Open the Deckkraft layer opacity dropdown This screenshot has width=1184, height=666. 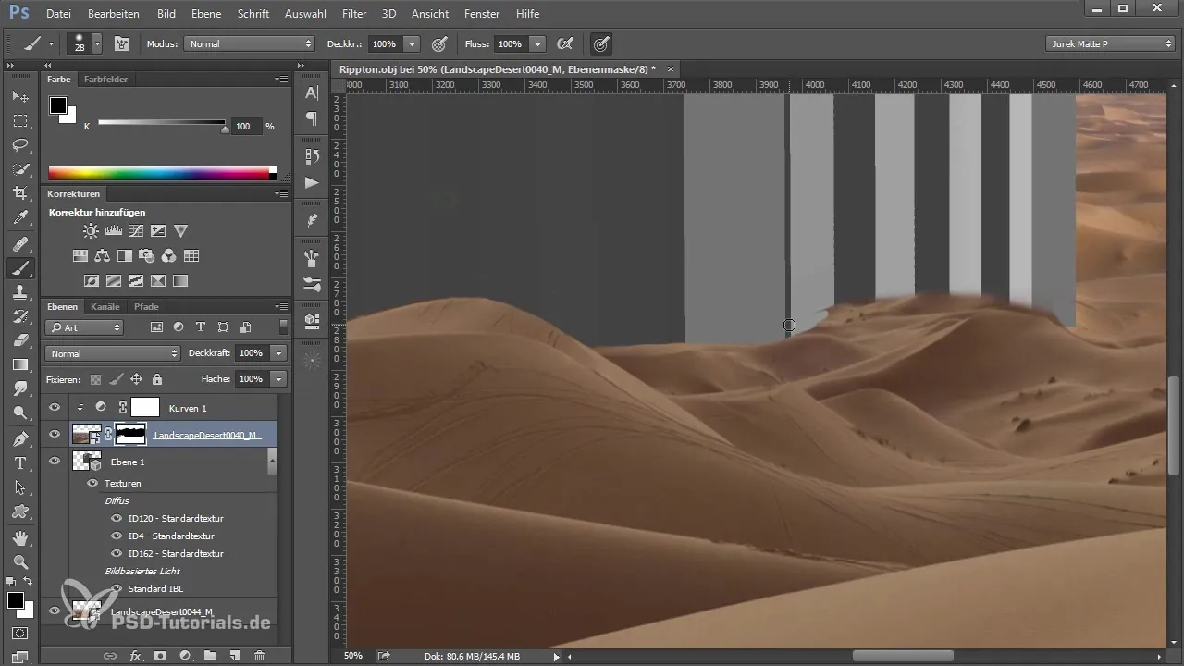coord(278,353)
